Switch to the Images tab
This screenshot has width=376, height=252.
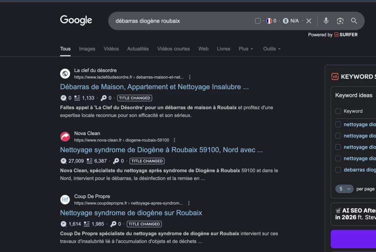[x=87, y=49]
